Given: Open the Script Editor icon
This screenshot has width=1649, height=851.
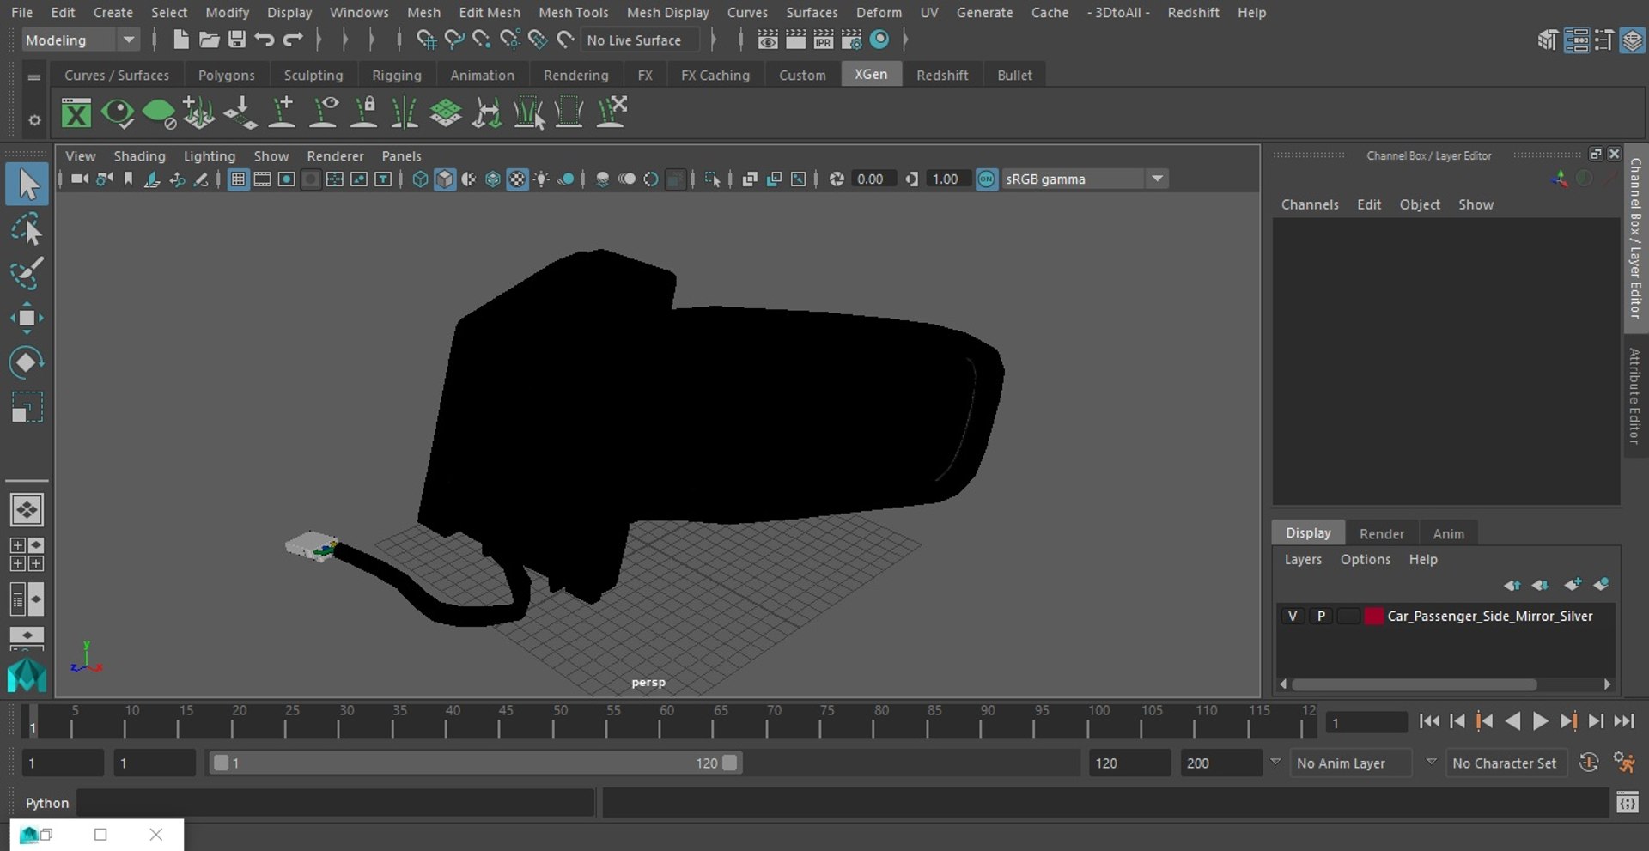Looking at the screenshot, I should coord(1627,803).
